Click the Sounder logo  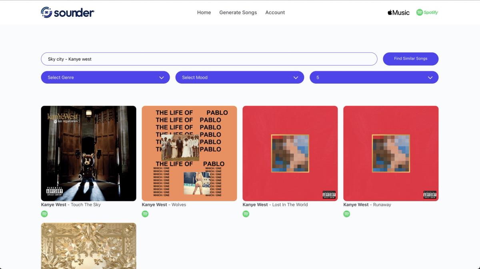68,12
